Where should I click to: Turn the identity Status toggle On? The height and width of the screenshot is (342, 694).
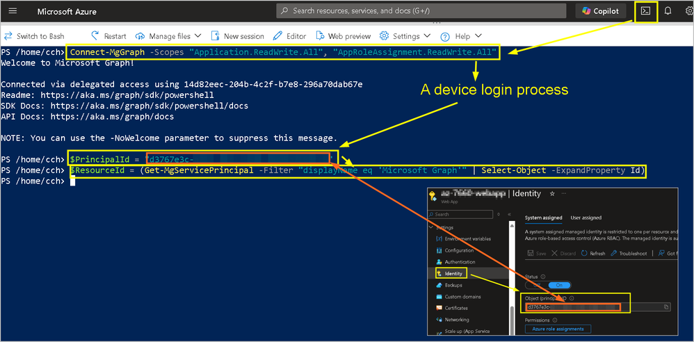coord(560,286)
